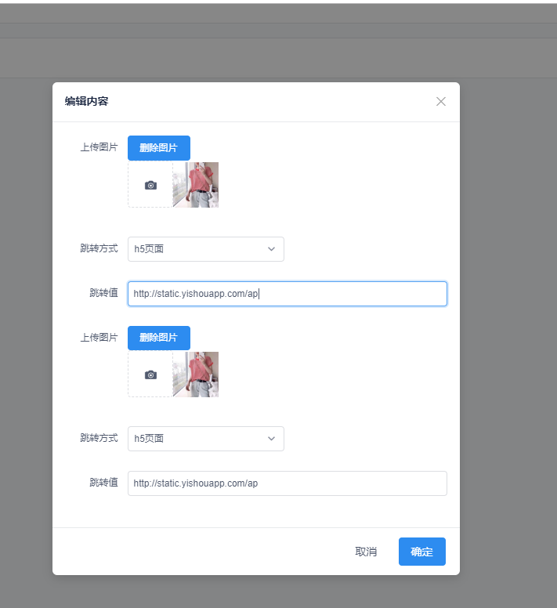The width and height of the screenshot is (557, 608).
Task: Click the second 跳转值 label
Action: tap(103, 483)
